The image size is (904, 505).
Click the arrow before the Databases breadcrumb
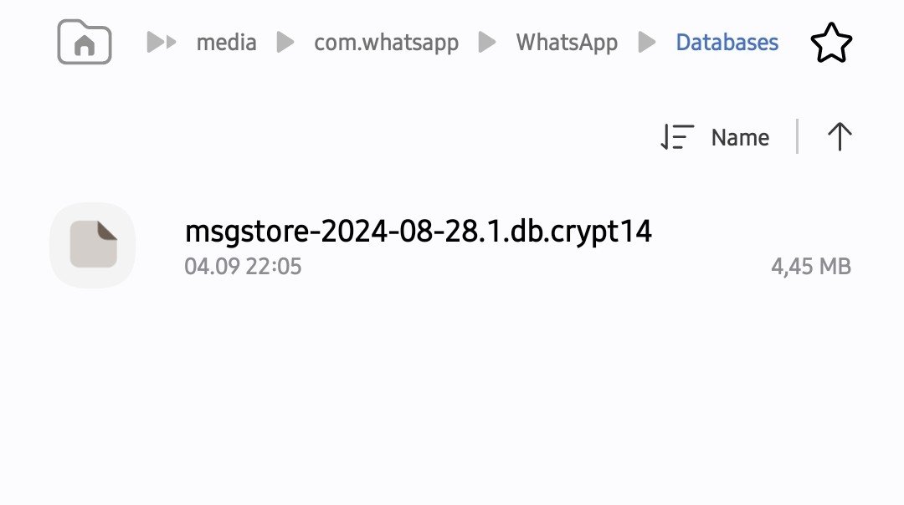point(647,43)
